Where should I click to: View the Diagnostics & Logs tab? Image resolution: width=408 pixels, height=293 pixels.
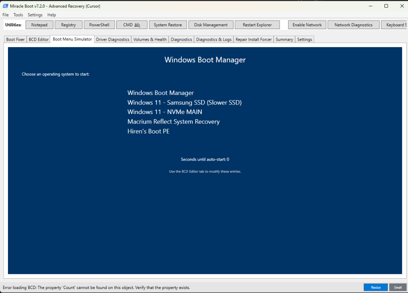(x=214, y=39)
